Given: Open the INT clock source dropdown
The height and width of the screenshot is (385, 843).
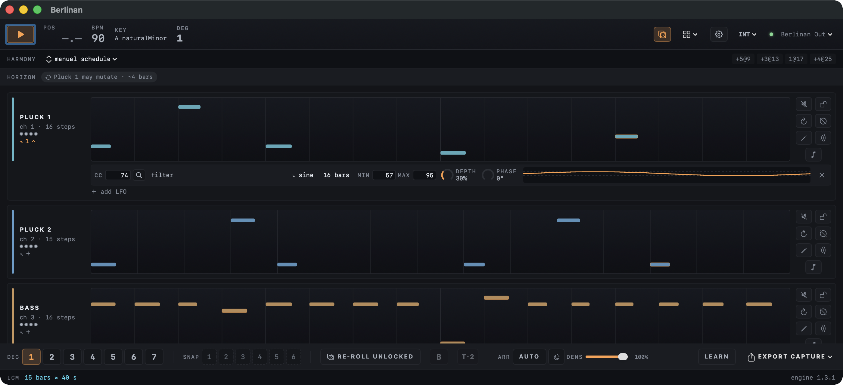Looking at the screenshot, I should [x=747, y=34].
